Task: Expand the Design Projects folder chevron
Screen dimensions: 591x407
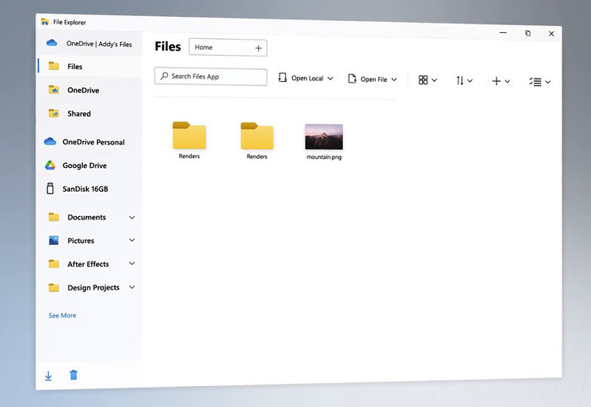Action: coord(132,288)
